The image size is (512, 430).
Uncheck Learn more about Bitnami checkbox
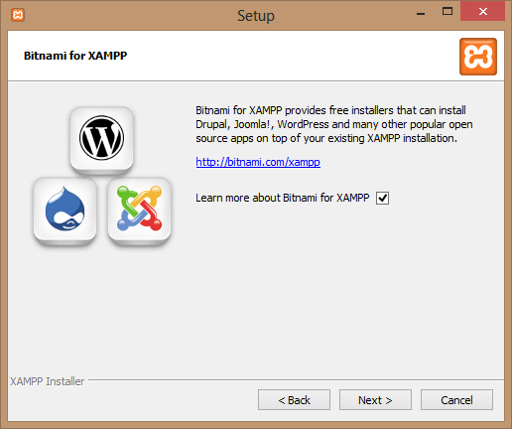(x=382, y=198)
